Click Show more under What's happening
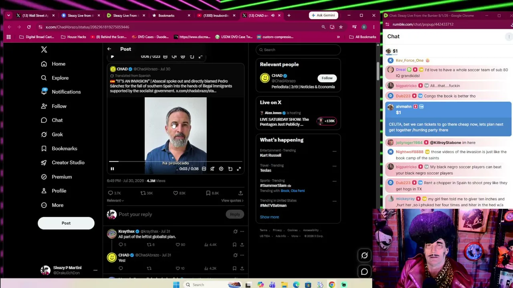 pos(269,217)
